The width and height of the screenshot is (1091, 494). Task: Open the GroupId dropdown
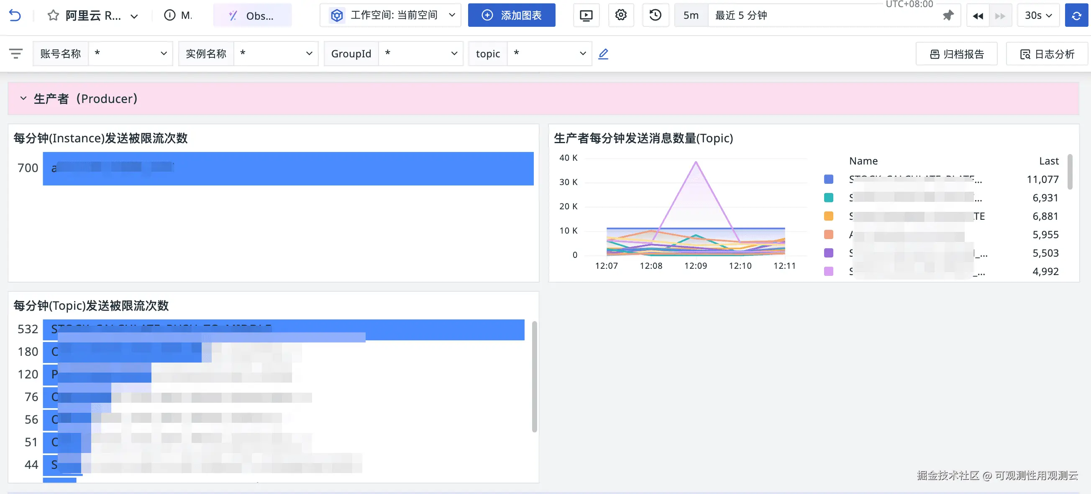point(420,54)
